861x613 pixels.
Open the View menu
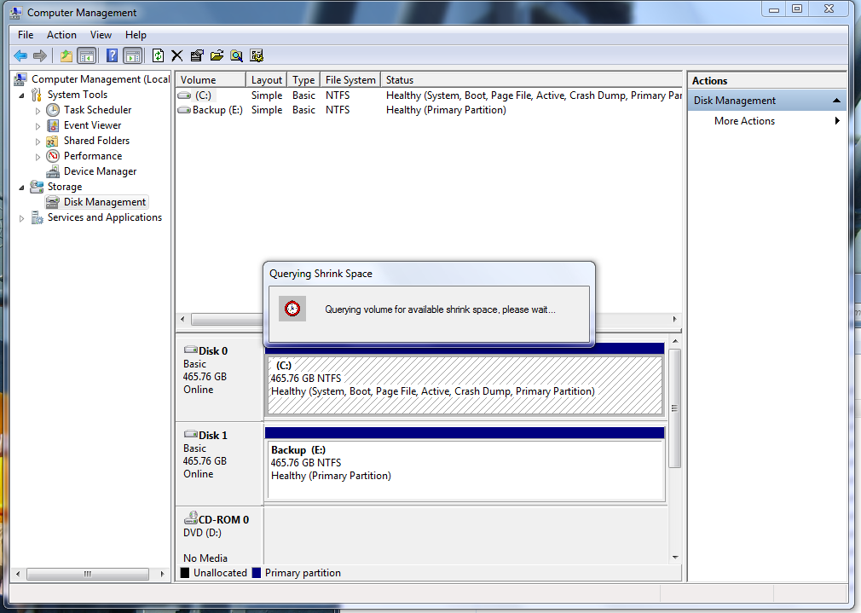101,35
